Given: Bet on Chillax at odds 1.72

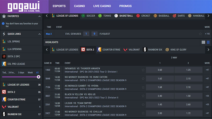Looking at the screenshot, I should tap(188, 113).
